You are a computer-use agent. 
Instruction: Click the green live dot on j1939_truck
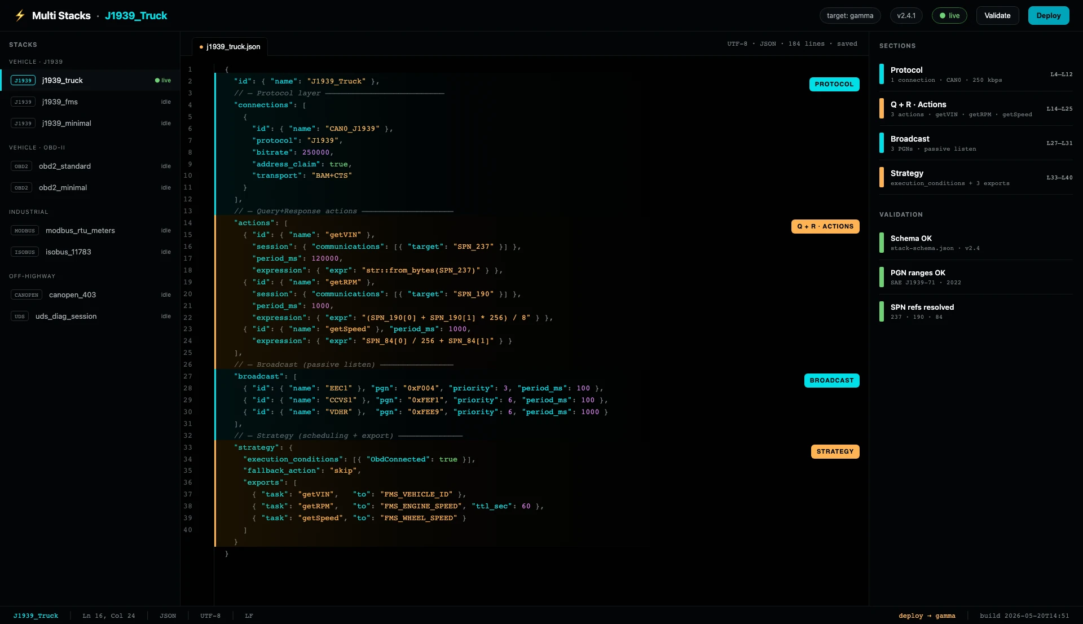tap(157, 80)
